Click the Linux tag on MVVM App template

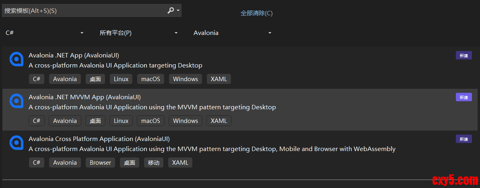click(121, 121)
